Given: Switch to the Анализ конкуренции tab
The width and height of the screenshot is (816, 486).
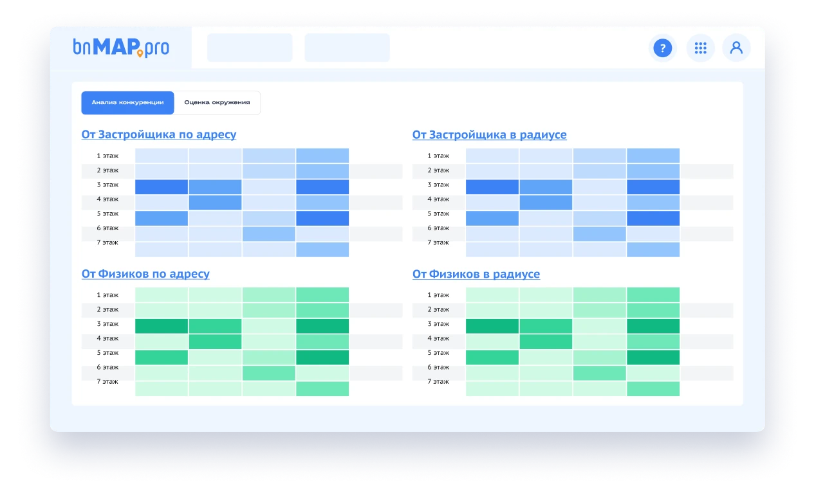Looking at the screenshot, I should coord(127,103).
